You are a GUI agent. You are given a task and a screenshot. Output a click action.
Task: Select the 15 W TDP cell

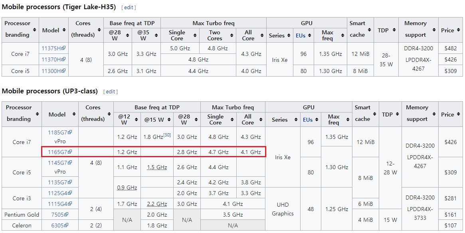[x=390, y=220]
